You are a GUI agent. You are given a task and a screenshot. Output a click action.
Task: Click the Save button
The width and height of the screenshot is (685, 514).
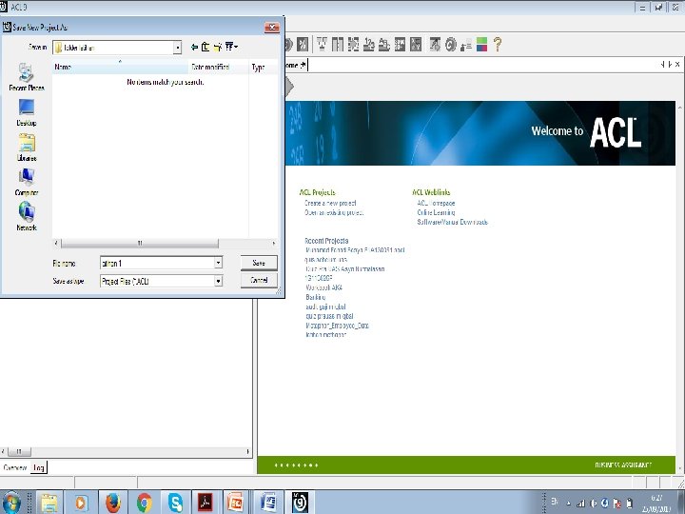pyautogui.click(x=259, y=263)
